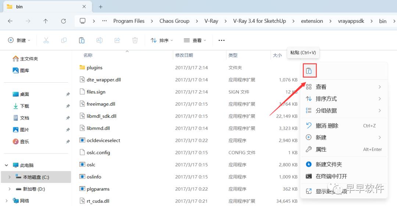This screenshot has height=206, width=397.
Task: Collapse the 此电脑 tree node
Action: click(x=6, y=165)
